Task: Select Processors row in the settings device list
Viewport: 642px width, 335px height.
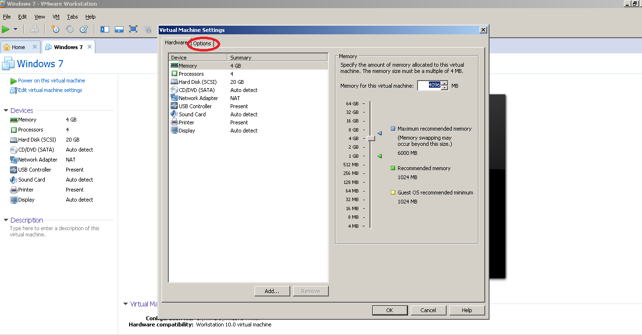Action: [x=248, y=74]
